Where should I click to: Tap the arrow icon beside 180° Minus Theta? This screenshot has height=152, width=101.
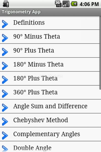pos(5,66)
